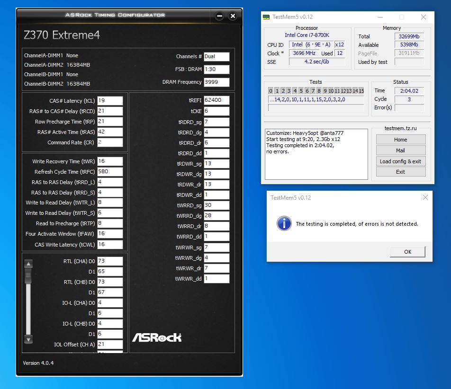The image size is (451, 389).
Task: Click the ASRock logo in the configurator
Action: click(x=157, y=337)
